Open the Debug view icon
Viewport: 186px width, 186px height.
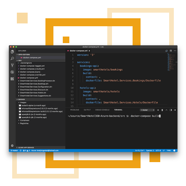pos(12,72)
